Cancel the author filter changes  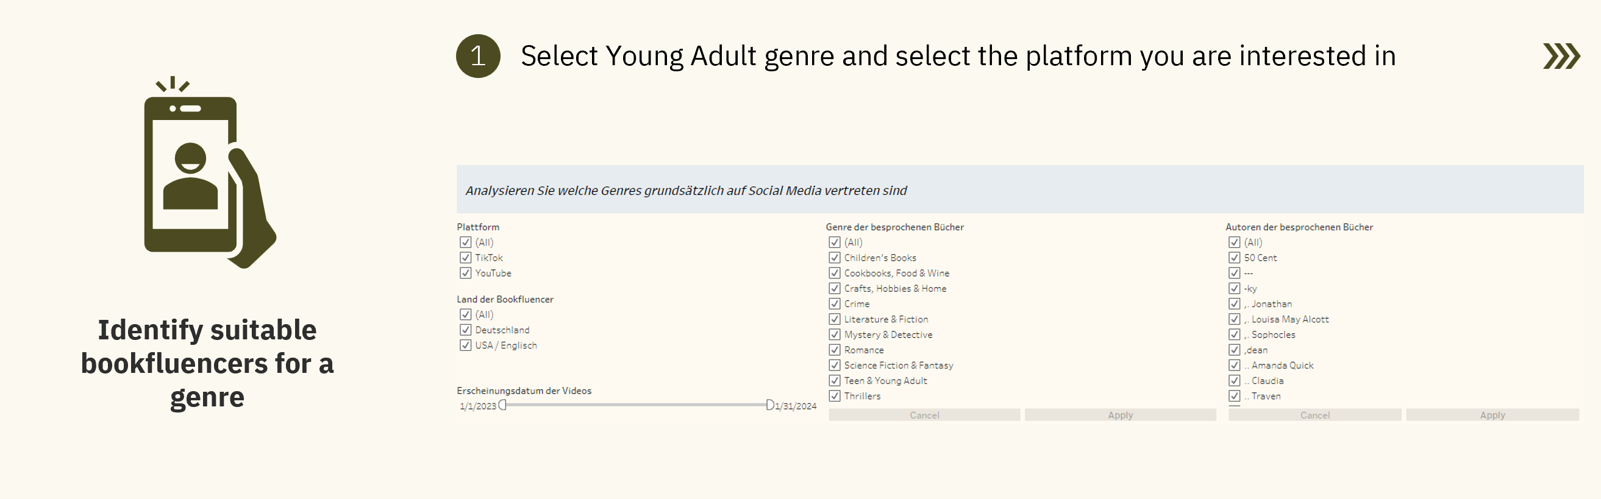coord(1314,415)
